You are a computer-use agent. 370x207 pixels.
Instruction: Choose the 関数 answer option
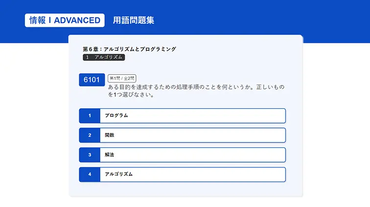(x=192, y=135)
